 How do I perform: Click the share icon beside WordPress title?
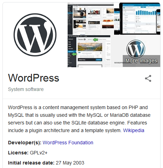pyautogui.click(x=148, y=78)
